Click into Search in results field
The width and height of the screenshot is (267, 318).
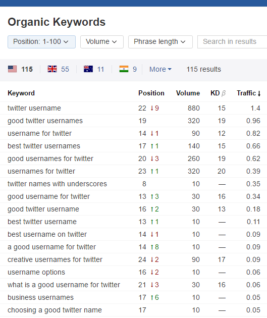point(232,42)
